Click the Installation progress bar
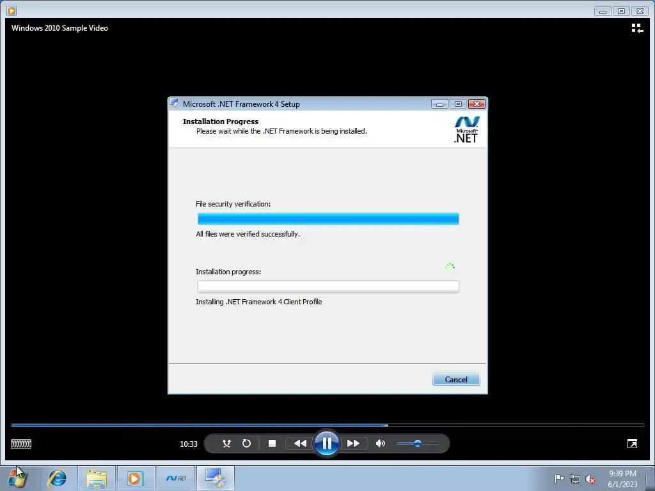 328,286
